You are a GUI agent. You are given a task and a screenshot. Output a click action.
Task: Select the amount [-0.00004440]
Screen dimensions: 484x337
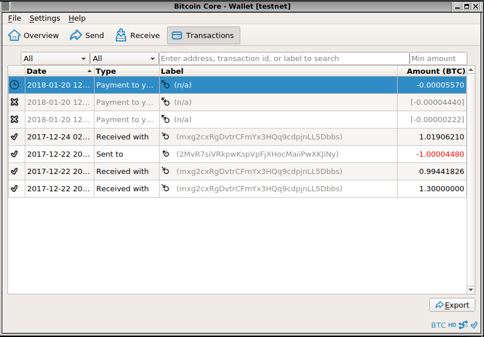pos(437,102)
